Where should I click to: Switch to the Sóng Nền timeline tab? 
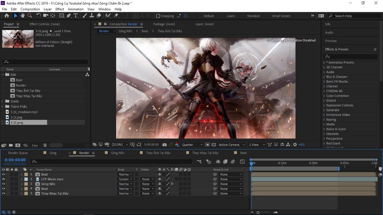(118, 153)
